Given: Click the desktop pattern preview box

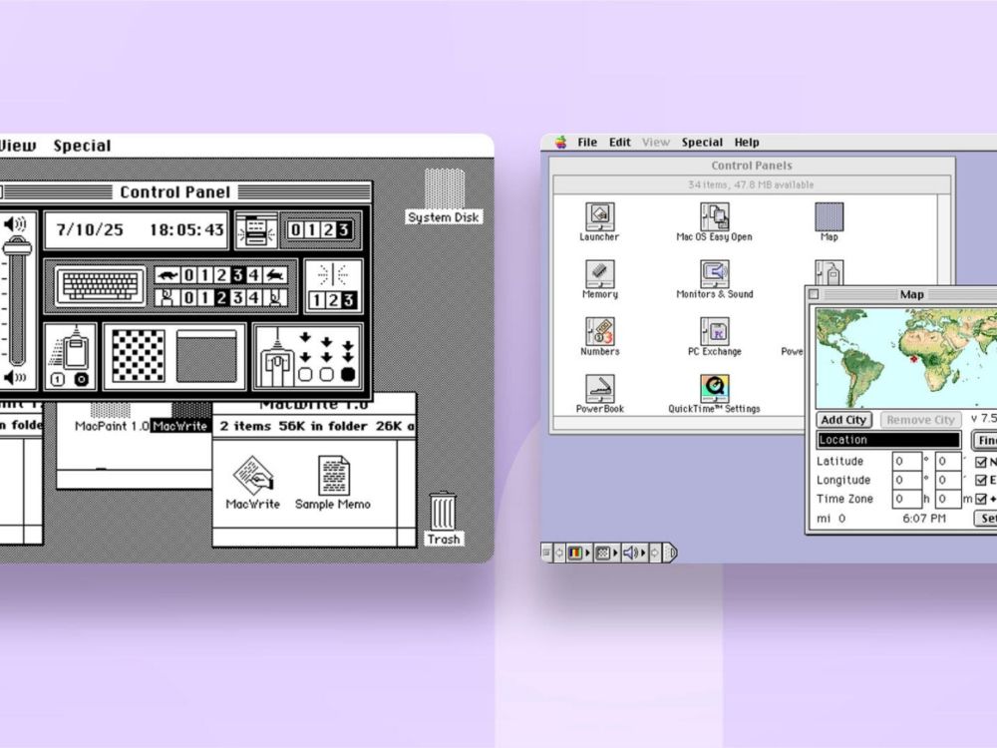Looking at the screenshot, I should (206, 356).
